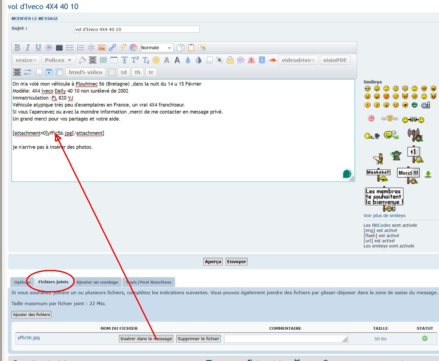
Task: Open the Fichiers joints tab
Action: [x=53, y=282]
